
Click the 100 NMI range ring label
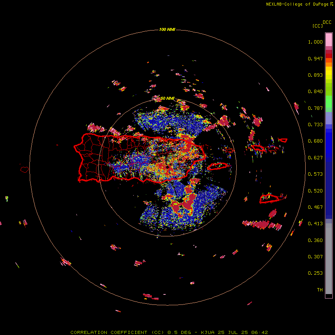[x=167, y=29]
